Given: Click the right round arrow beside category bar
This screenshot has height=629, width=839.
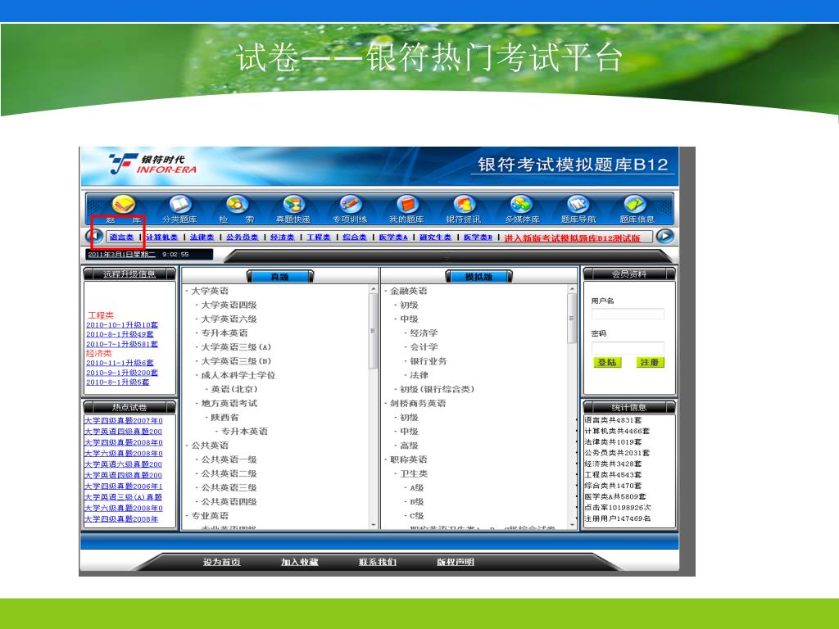Looking at the screenshot, I should click(664, 236).
